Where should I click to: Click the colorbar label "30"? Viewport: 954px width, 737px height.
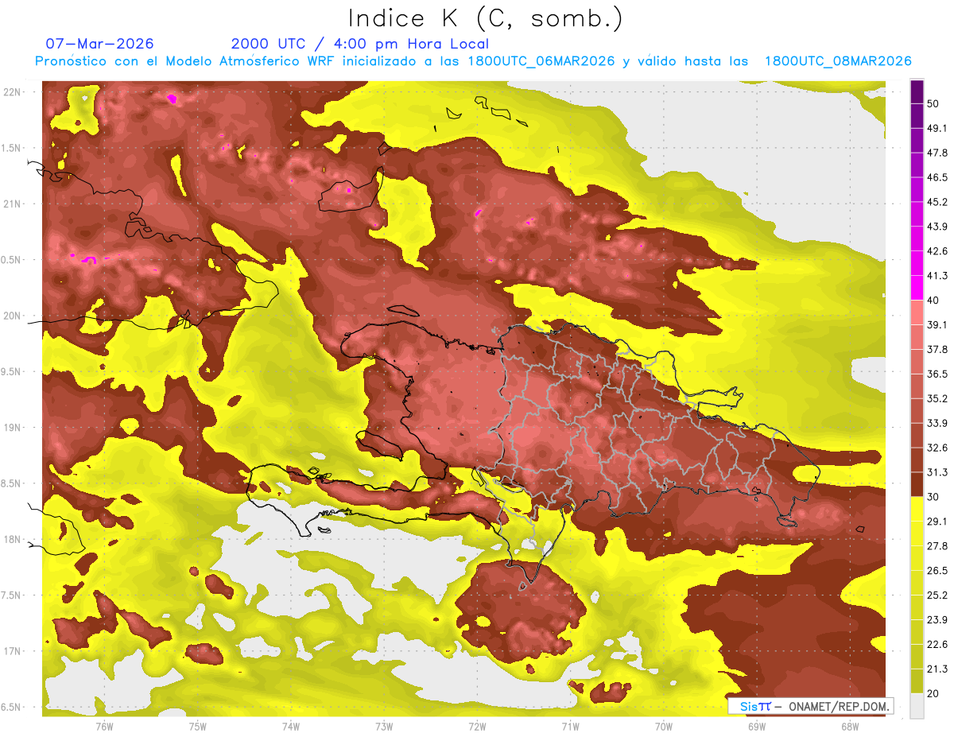click(x=934, y=497)
